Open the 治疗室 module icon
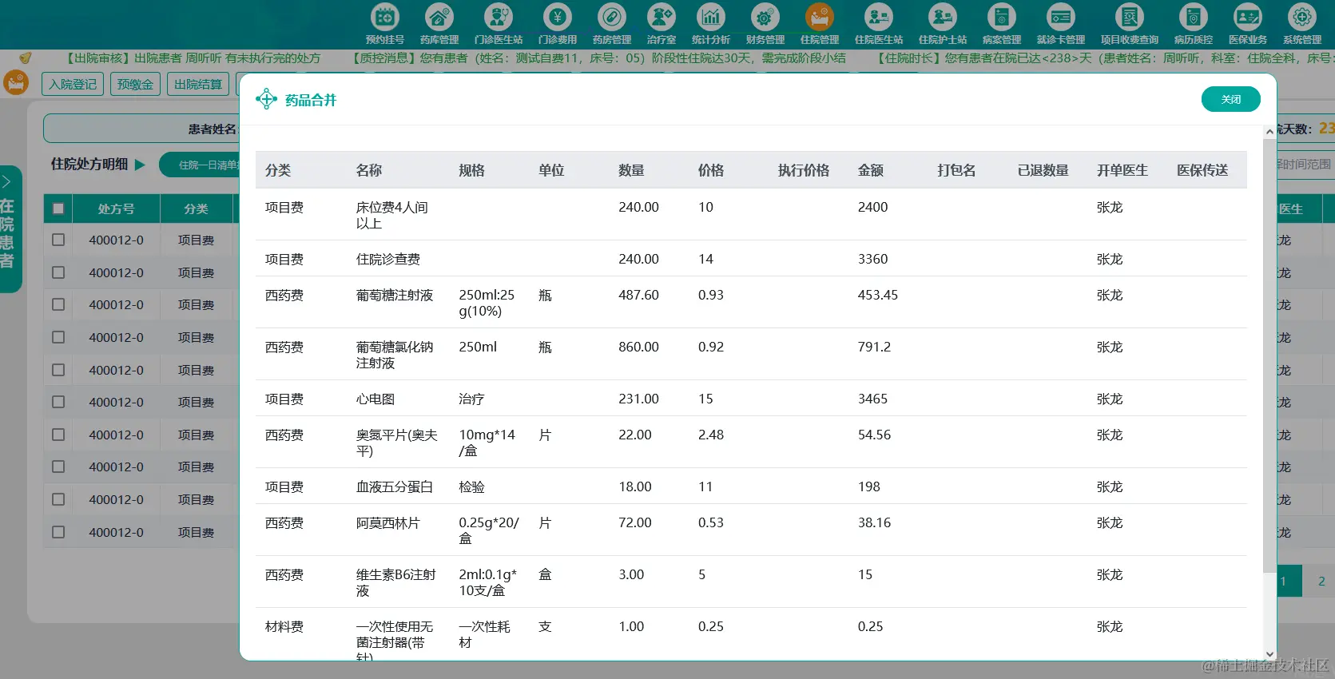Screen dimensions: 1335x679 (662, 17)
